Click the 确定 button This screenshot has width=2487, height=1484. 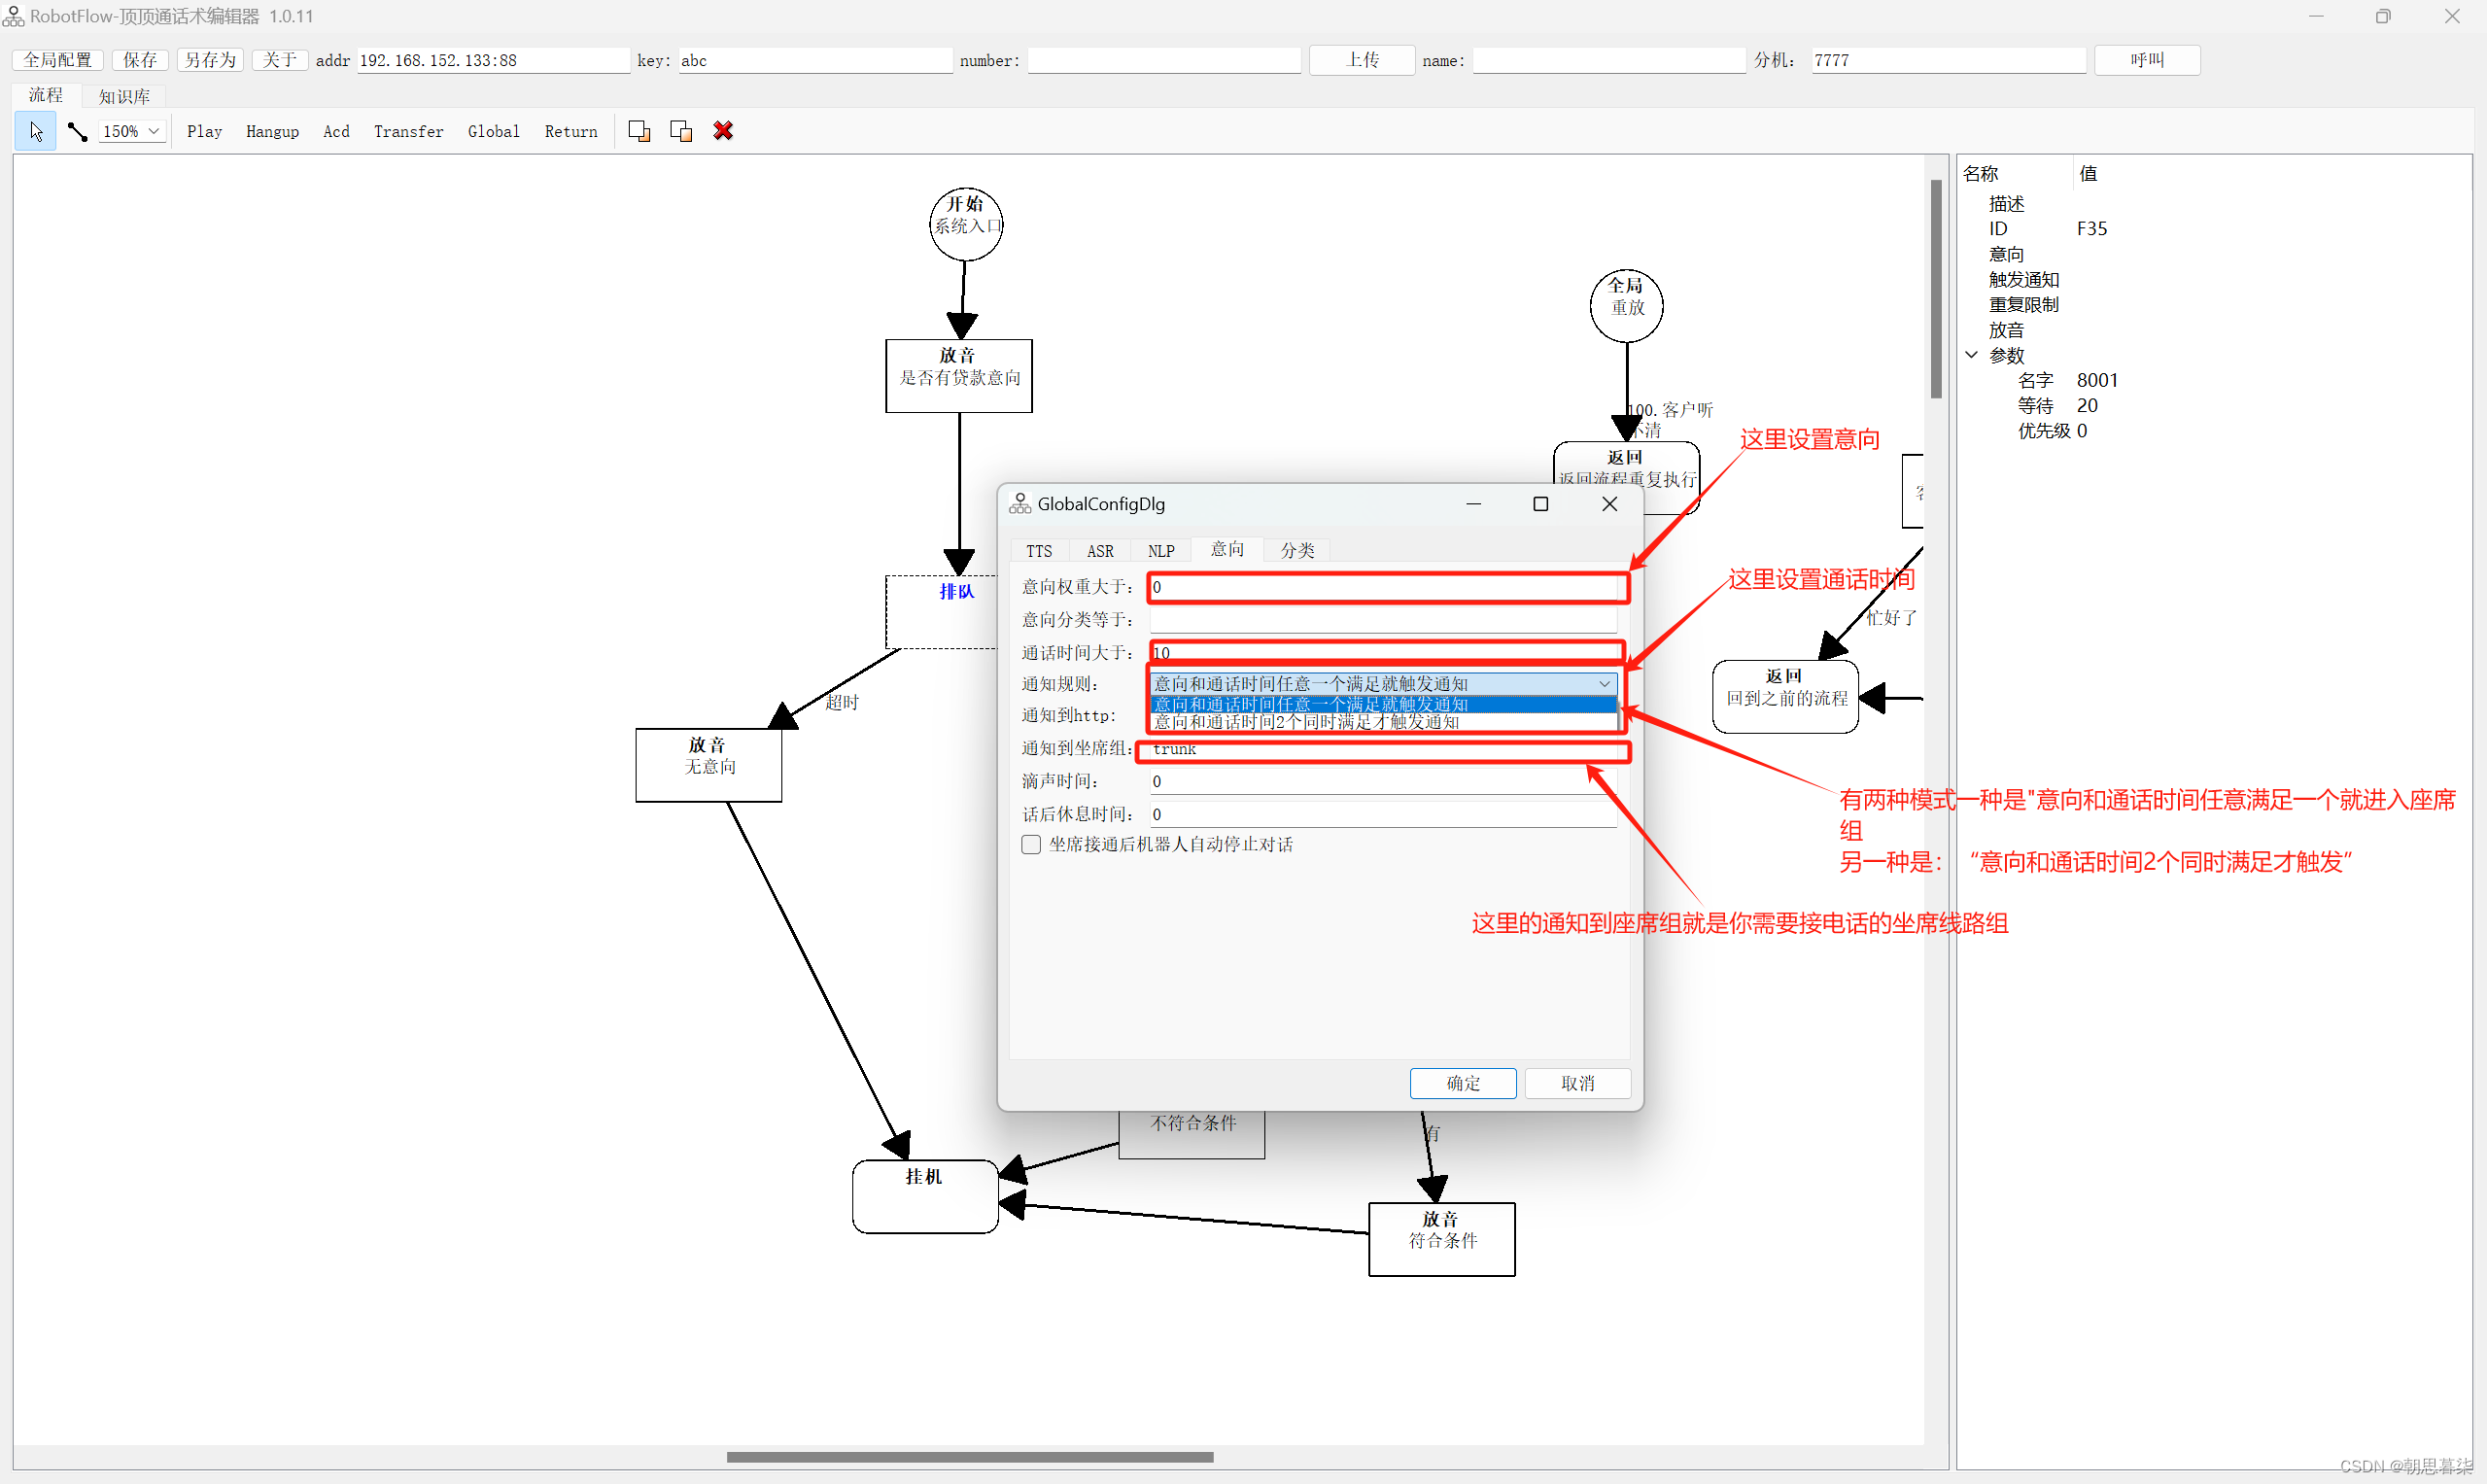1462,1083
